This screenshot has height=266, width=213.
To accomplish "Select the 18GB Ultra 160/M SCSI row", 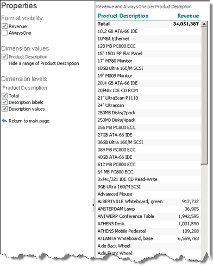I will point(148,68).
